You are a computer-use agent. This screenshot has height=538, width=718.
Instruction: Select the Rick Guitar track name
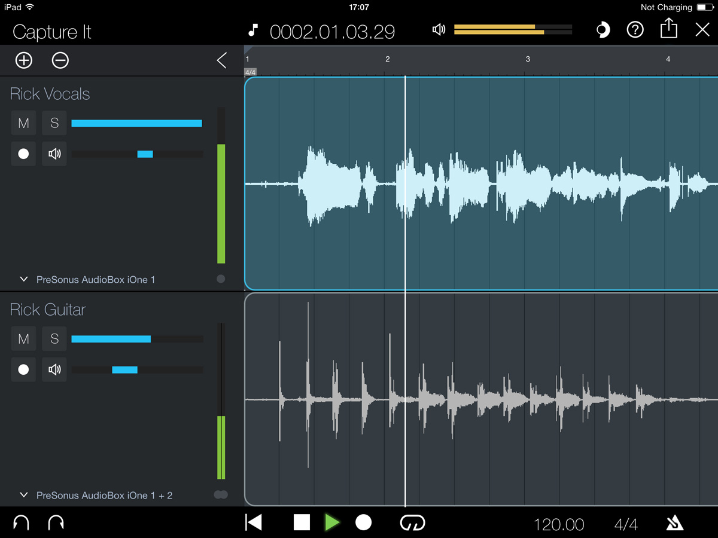[x=48, y=310]
